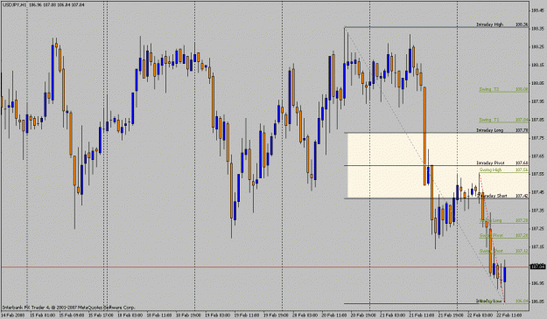Click the 107.95 price axis label
Viewport: 547px width, 319px height.
pos(537,101)
